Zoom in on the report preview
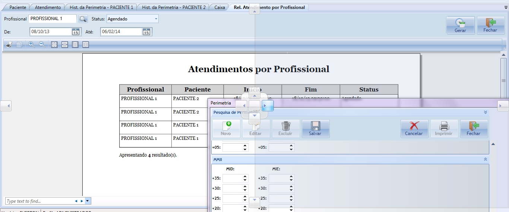 click(x=32, y=45)
